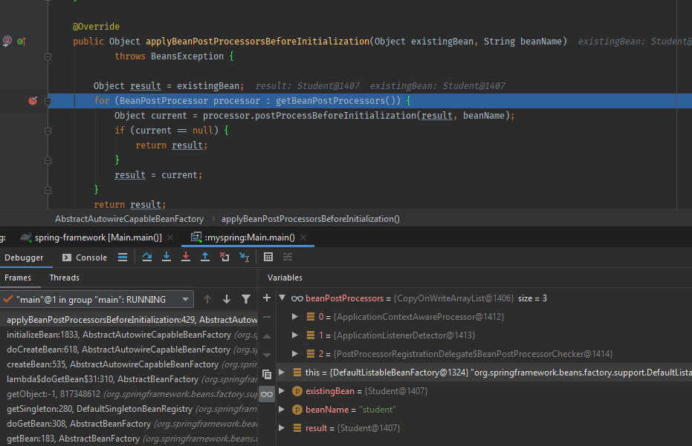Expand element 1 ApplicationListenerDetector
This screenshot has width=692, height=446.
[295, 335]
